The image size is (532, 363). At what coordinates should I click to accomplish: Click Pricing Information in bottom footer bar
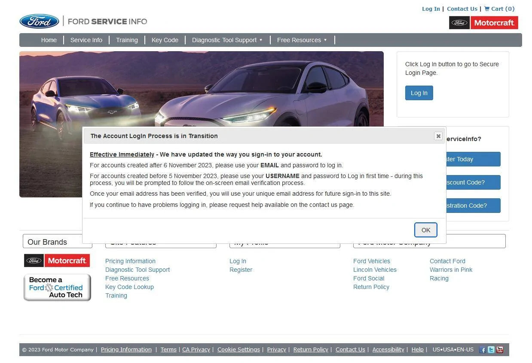[x=126, y=350]
